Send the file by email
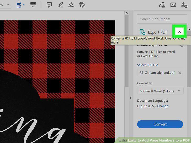 [173, 5]
